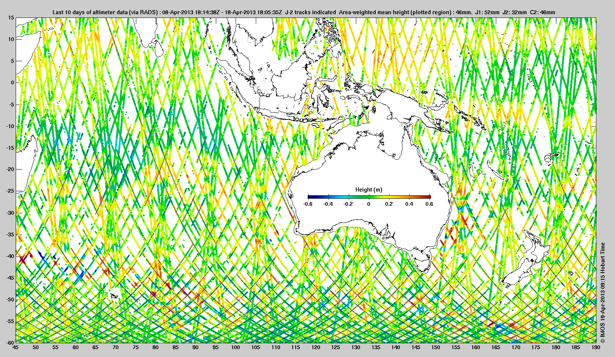Click the IMOS copyright timestamp text

coord(602,293)
